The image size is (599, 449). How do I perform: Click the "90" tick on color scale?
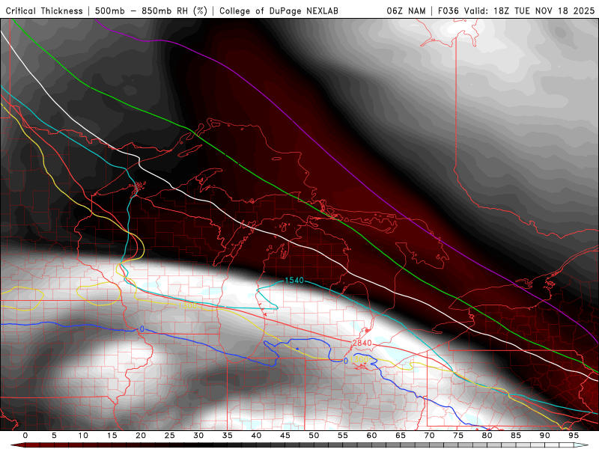coord(545,436)
